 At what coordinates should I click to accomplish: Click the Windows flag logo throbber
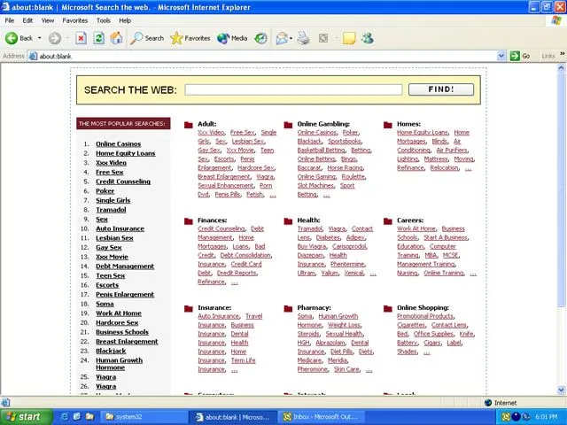pos(556,20)
